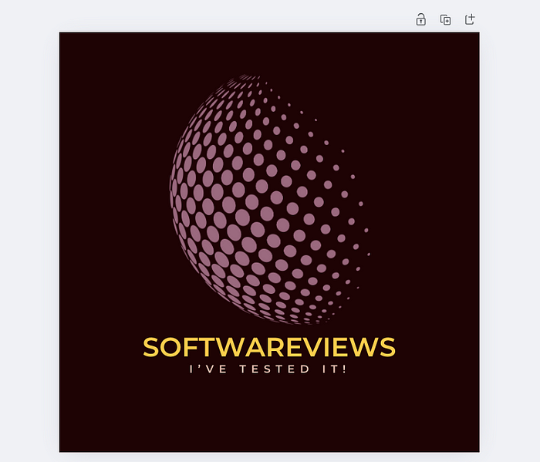The image size is (540, 462).
Task: Click the lock page icon
Action: pos(420,19)
